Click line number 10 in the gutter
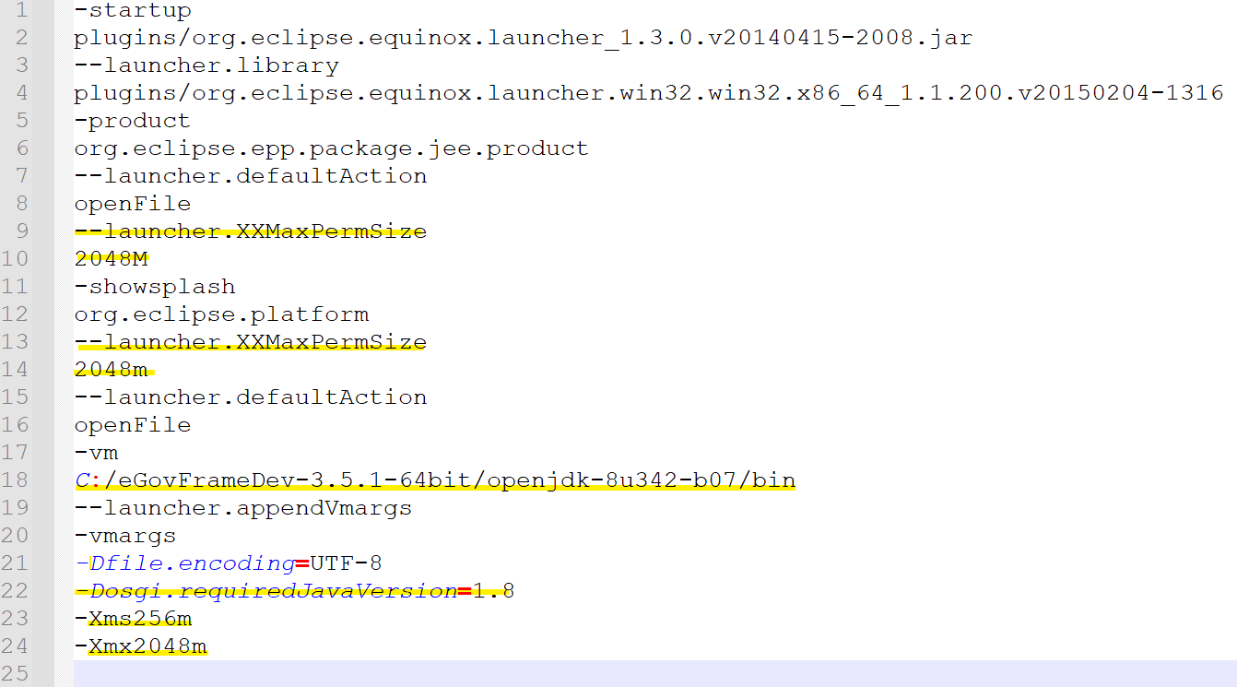1237x687 pixels. [16, 259]
